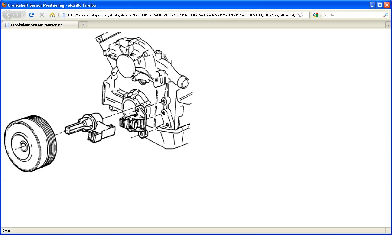The image size is (392, 235).
Task: Minimize the Firefox window
Action: (x=373, y=5)
